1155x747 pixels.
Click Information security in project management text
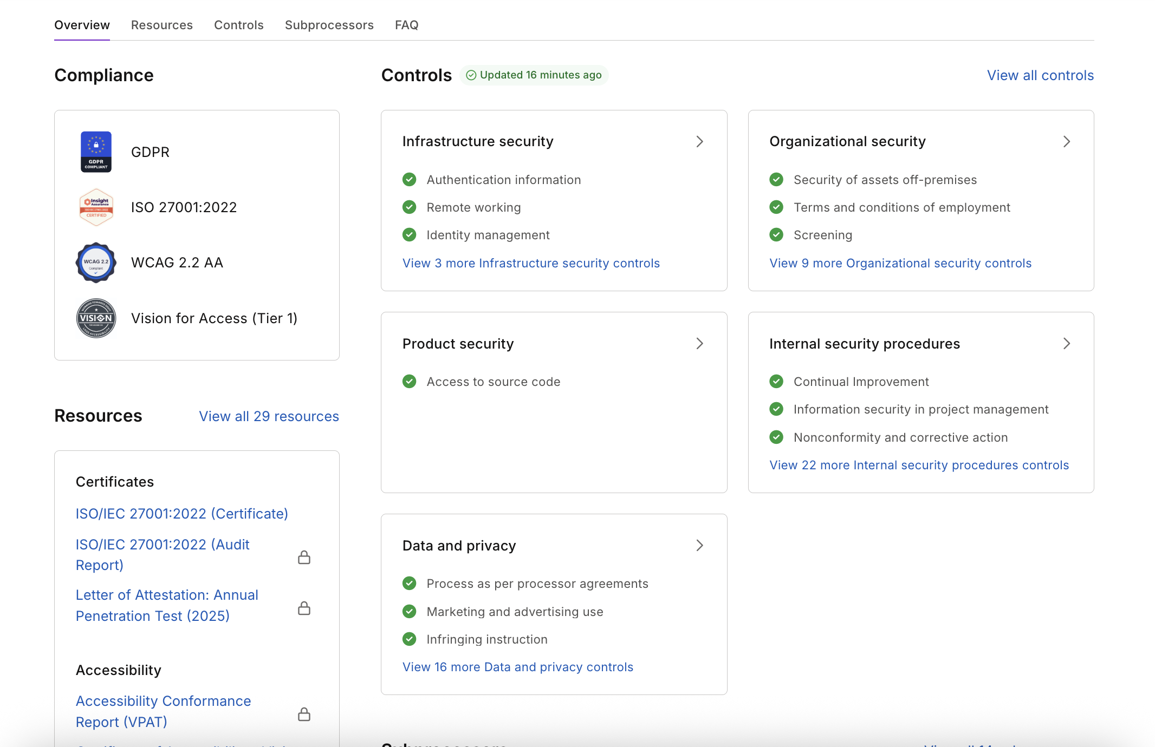tap(921, 409)
